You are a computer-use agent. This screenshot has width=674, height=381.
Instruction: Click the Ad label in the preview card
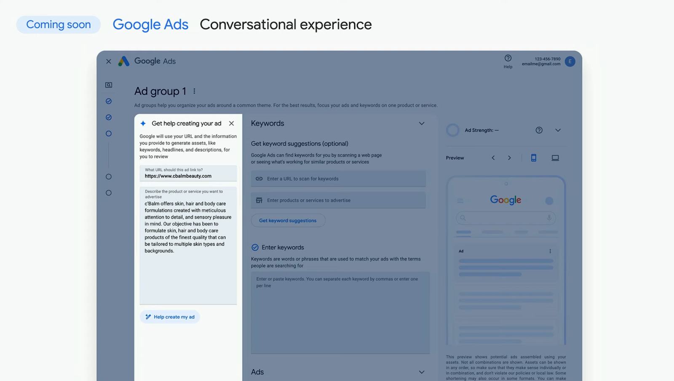[461, 251]
